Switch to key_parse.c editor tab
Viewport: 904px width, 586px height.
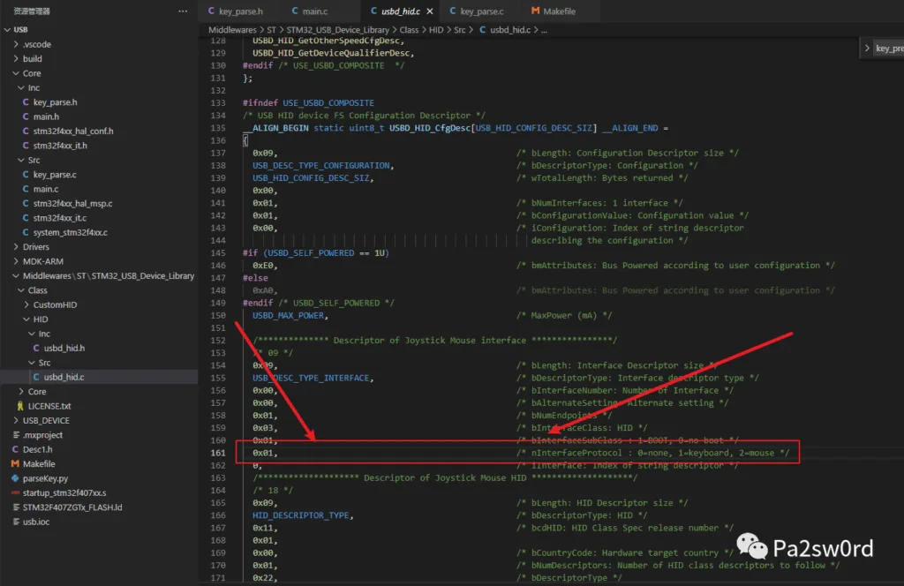coord(482,11)
